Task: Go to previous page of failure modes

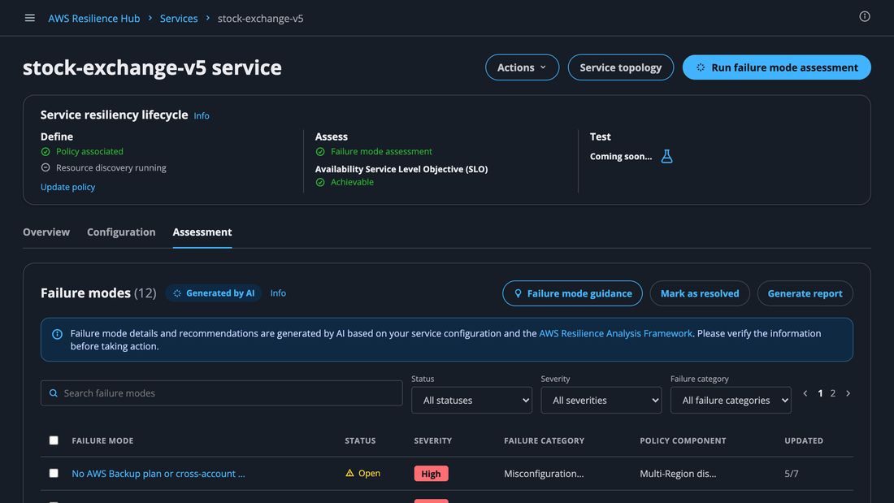Action: click(805, 393)
